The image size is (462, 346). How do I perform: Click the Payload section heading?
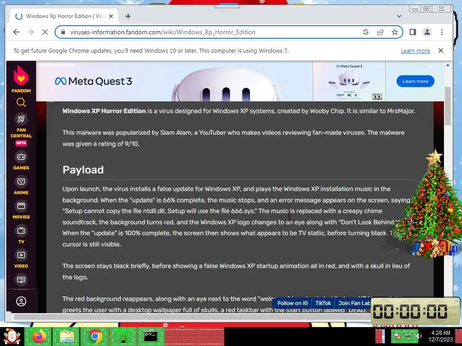click(83, 170)
